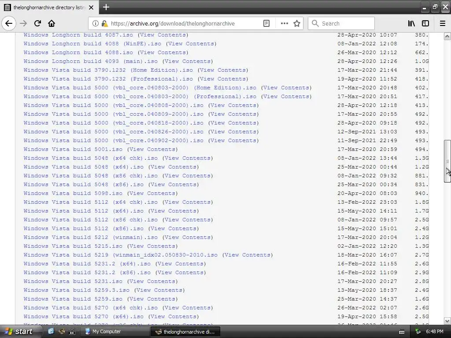Click the vertical scrollbar thumb

point(447,161)
